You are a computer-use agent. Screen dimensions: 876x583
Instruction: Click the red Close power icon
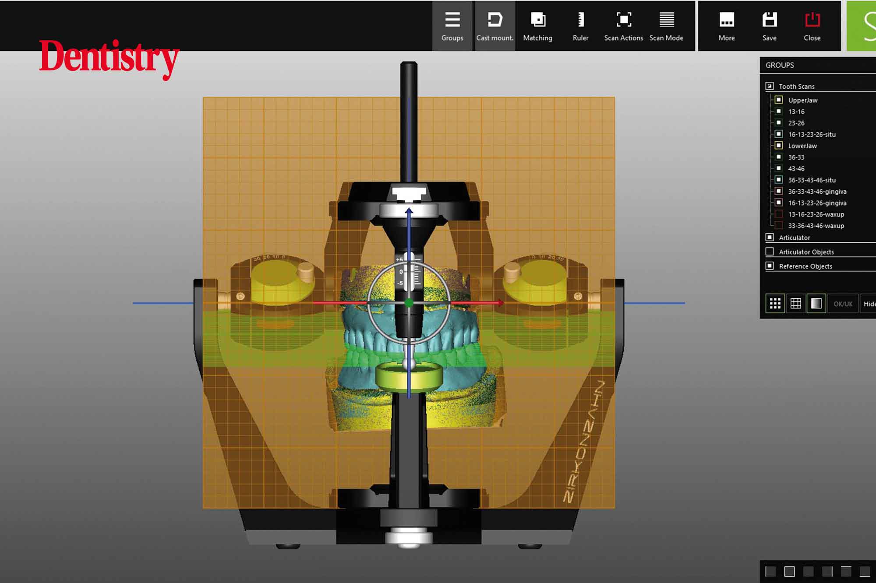(812, 26)
